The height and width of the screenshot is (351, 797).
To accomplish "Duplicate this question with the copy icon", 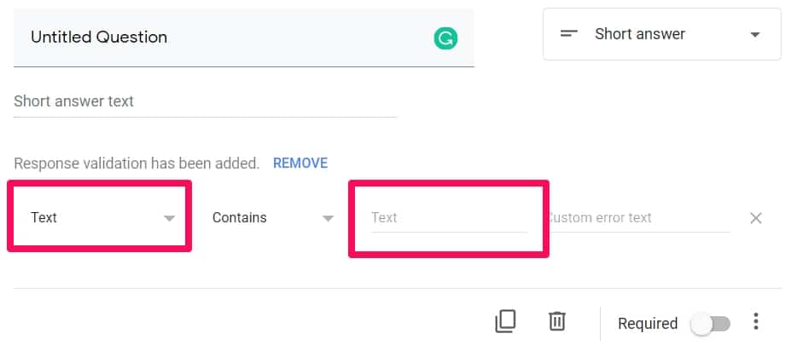I will point(505,321).
